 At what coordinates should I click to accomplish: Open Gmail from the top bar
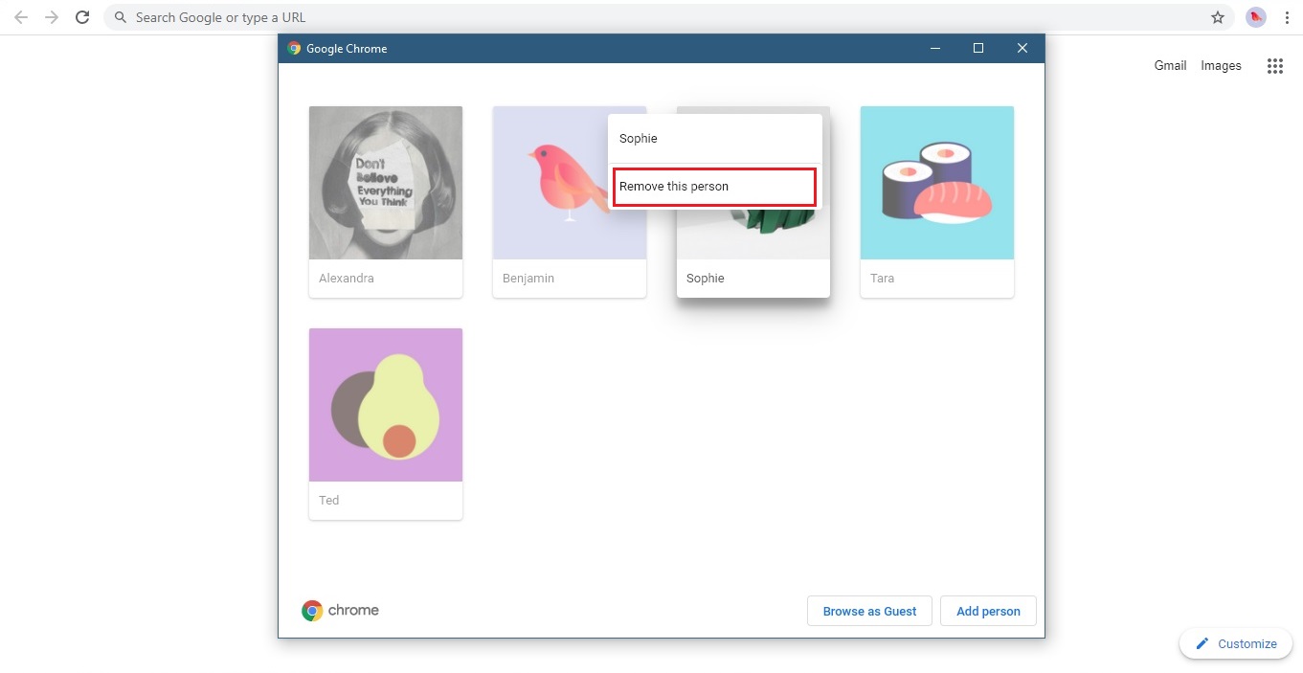tap(1169, 65)
